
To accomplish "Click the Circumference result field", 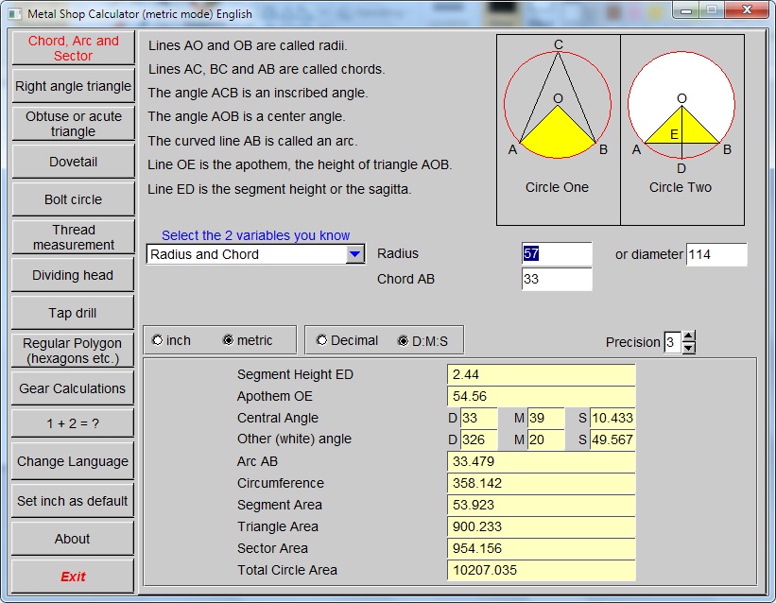I will [x=542, y=483].
